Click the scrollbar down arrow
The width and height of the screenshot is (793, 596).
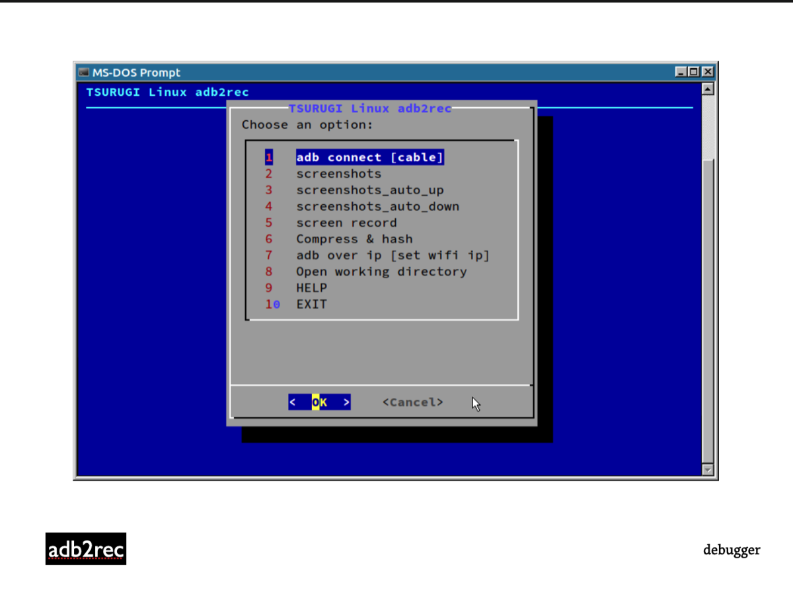tap(708, 470)
